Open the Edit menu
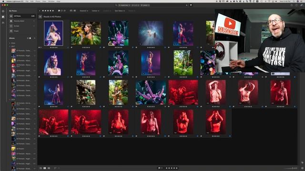This screenshot has width=305, height=171. click(x=32, y=1)
